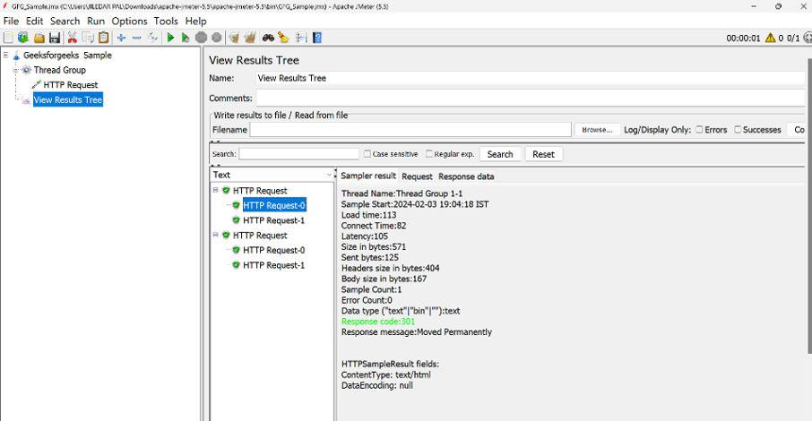Click the Expand All plus icon
Screen dimensions: 812x421
coord(121,38)
